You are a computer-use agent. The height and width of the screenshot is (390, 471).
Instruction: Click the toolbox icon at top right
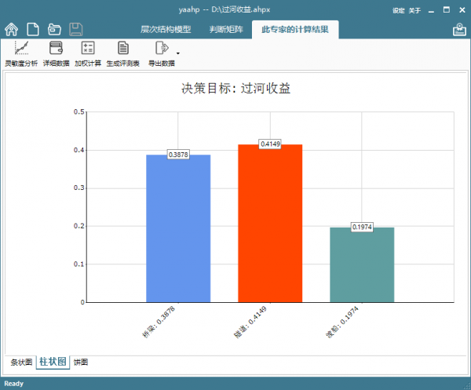coord(459,30)
